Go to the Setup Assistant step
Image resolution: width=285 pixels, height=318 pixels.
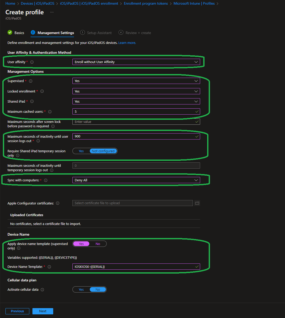click(99, 33)
